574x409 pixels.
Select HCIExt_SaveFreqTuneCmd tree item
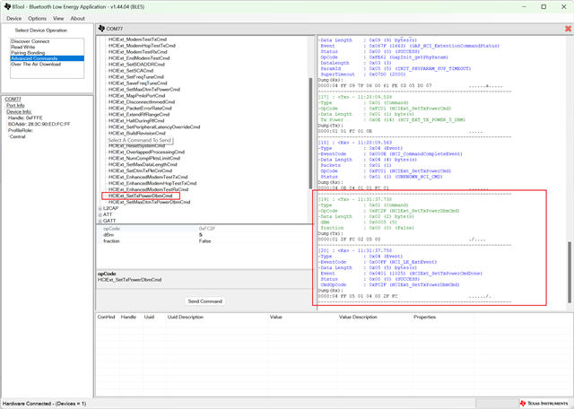coord(137,83)
